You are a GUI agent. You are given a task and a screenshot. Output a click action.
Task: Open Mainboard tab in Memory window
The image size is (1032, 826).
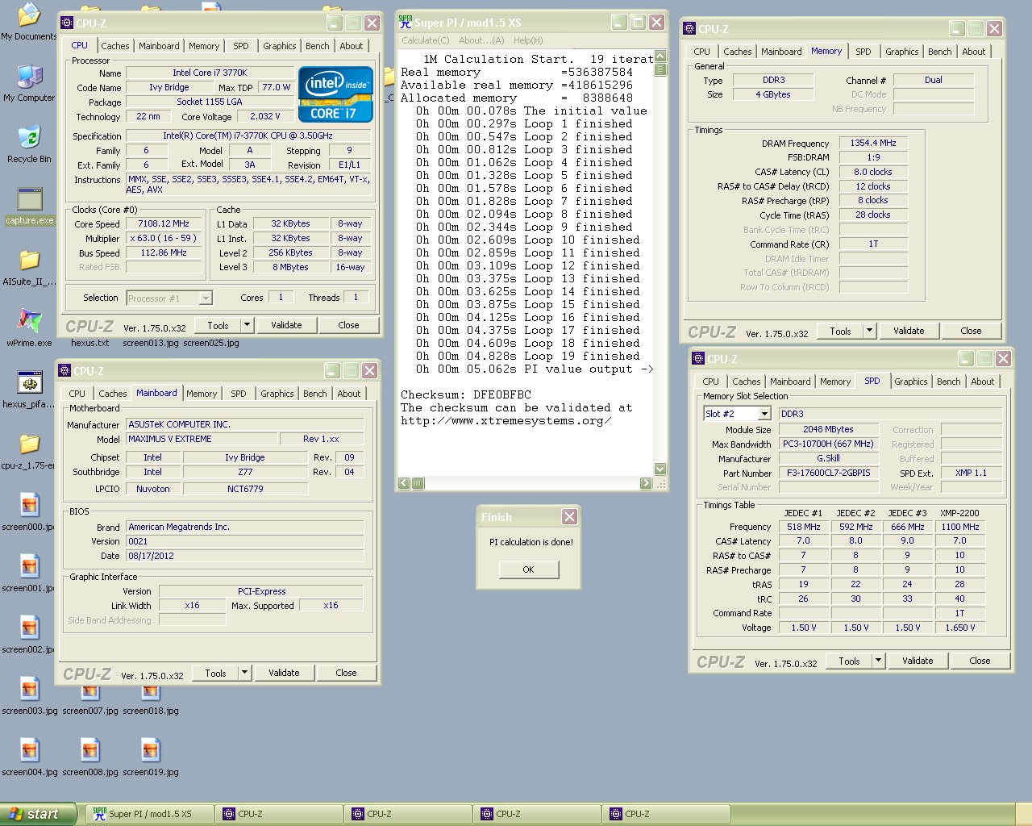[x=781, y=52]
